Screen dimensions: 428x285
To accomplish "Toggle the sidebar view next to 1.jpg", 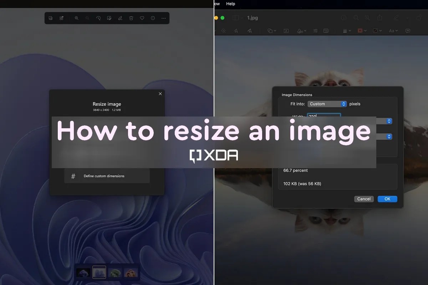I will (x=236, y=17).
